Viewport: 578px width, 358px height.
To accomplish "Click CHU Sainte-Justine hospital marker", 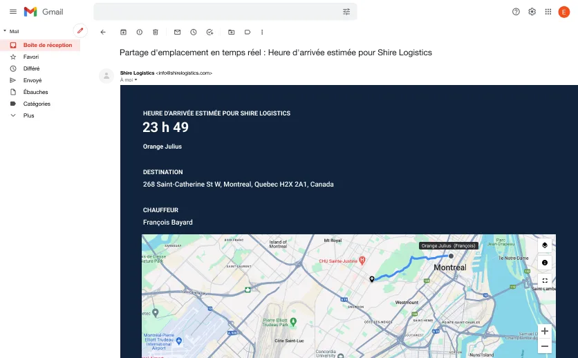I will pos(362,261).
